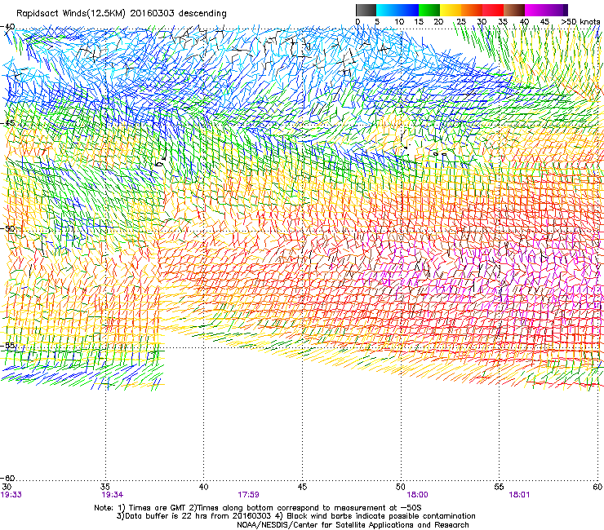Click the '>50 knots' legend label
Image resolution: width=604 pixels, height=530 pixels.
[x=580, y=22]
